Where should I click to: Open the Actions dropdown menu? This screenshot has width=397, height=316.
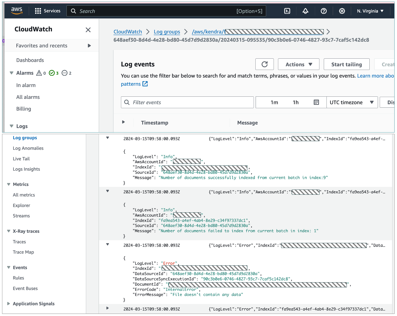coord(299,64)
